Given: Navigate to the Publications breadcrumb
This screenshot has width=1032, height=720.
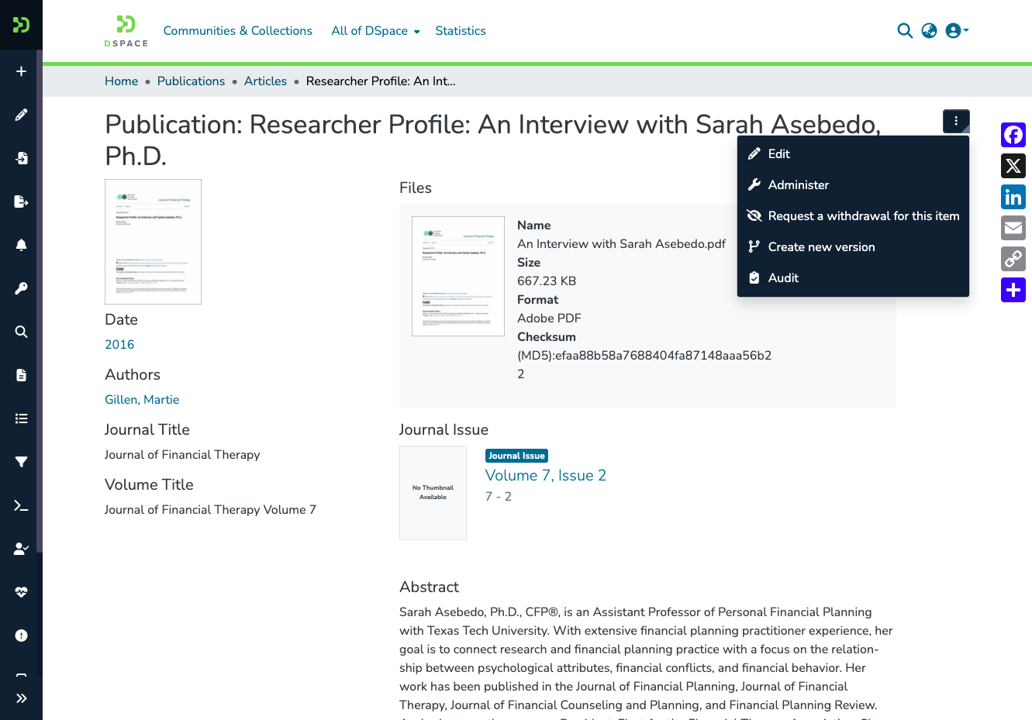Looking at the screenshot, I should (191, 81).
